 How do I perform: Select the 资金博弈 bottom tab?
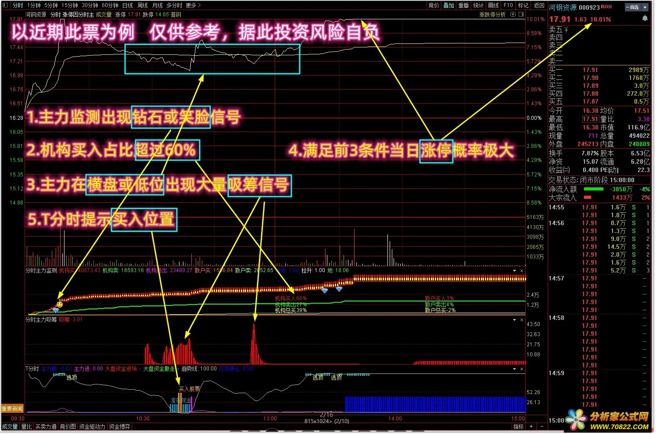coord(119,427)
